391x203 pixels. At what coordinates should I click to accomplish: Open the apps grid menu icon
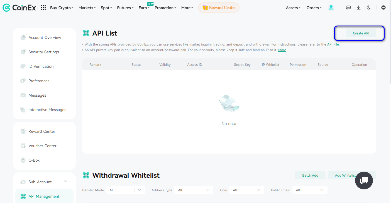click(43, 8)
